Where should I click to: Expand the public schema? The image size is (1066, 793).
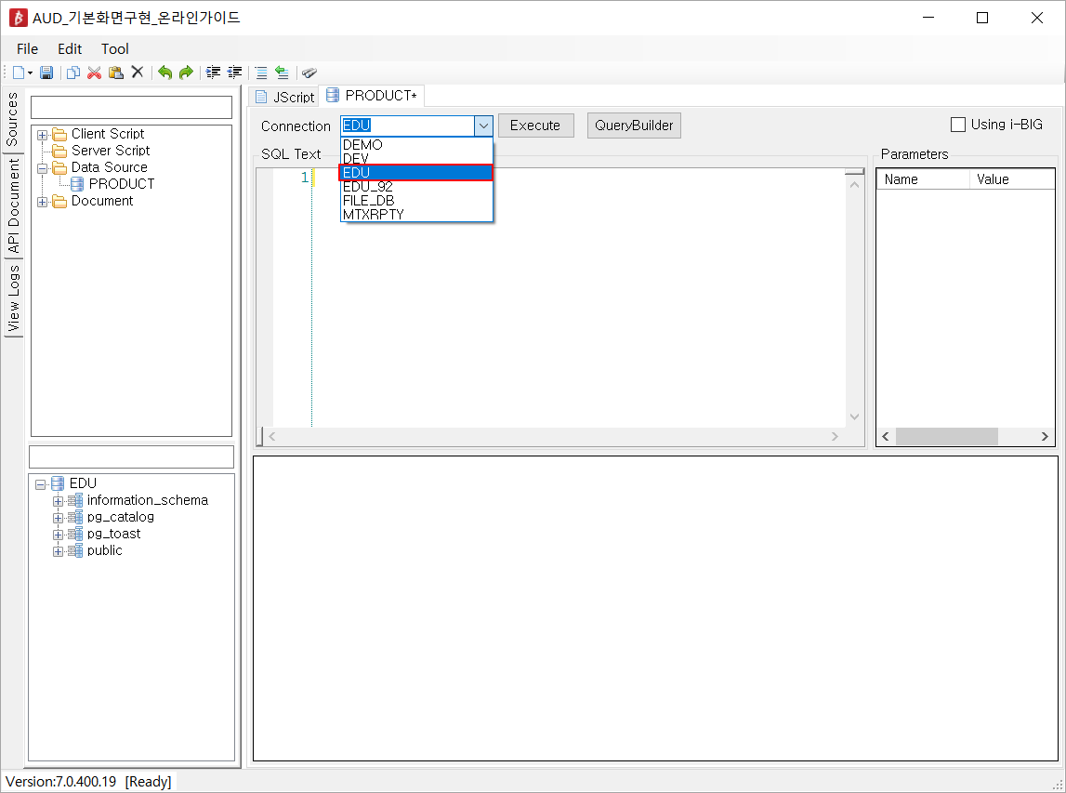58,551
